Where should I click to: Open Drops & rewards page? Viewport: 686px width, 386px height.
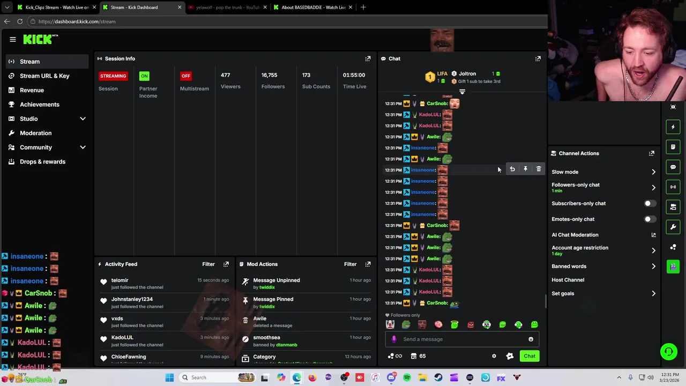tap(47, 162)
